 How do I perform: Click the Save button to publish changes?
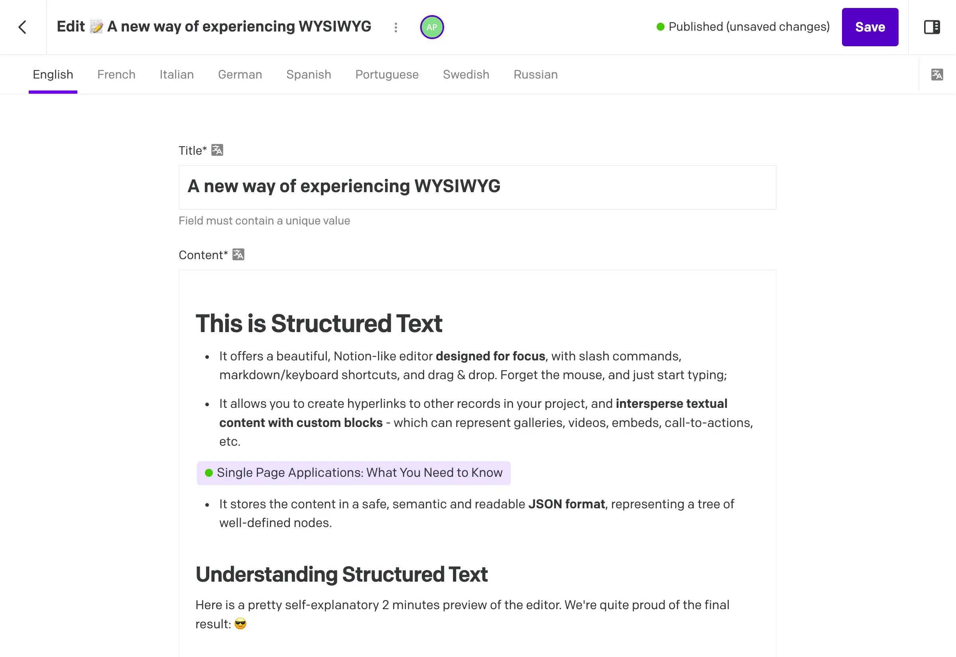[869, 27]
